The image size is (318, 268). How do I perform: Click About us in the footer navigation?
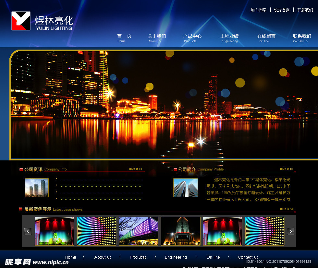[103, 257]
